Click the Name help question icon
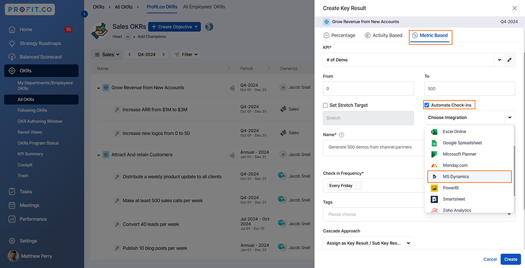The width and height of the screenshot is (525, 268). (x=342, y=135)
